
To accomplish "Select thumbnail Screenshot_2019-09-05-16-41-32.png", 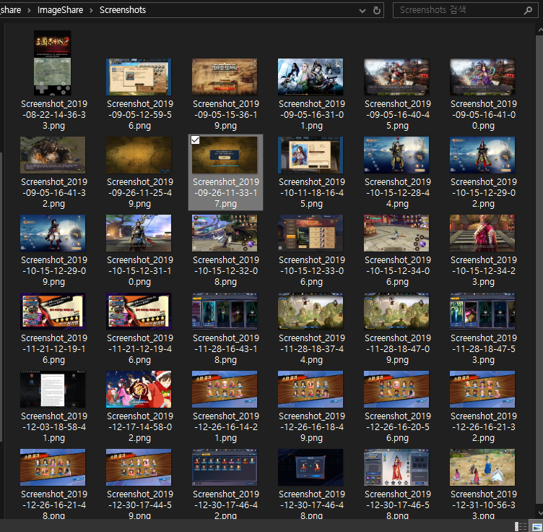I will [x=53, y=155].
